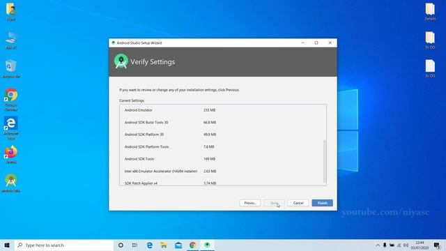Select the Android SDK Platform-Tools entry
This screenshot has height=251, width=446.
click(146, 147)
